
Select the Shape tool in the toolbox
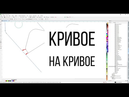coord(1,23)
